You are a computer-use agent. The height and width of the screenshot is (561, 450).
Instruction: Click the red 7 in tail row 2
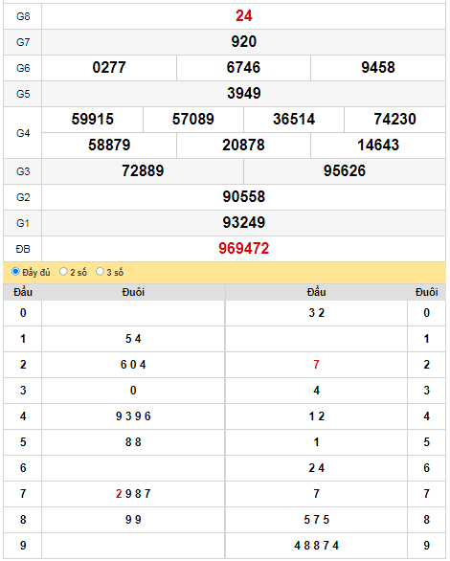click(316, 364)
